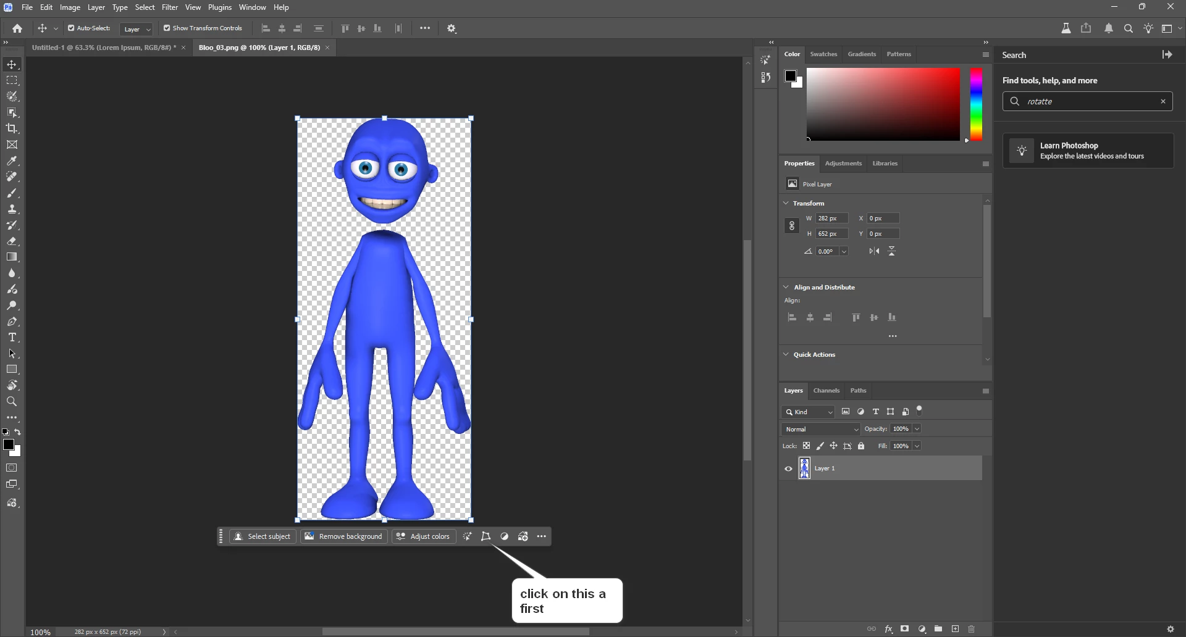This screenshot has height=637, width=1186.
Task: Switch to the Channels tab
Action: (826, 391)
